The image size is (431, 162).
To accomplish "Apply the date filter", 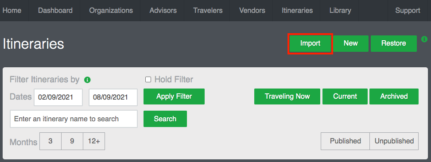I will (x=174, y=96).
